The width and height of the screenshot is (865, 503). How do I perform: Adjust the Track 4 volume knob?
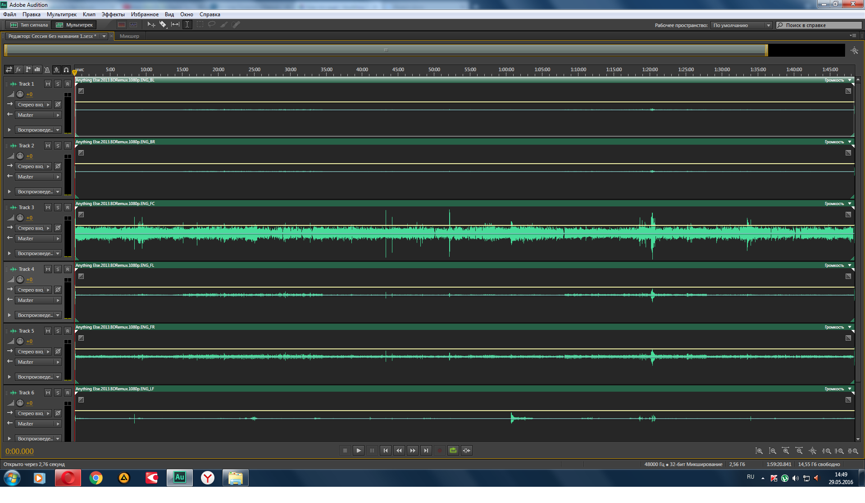tap(20, 280)
